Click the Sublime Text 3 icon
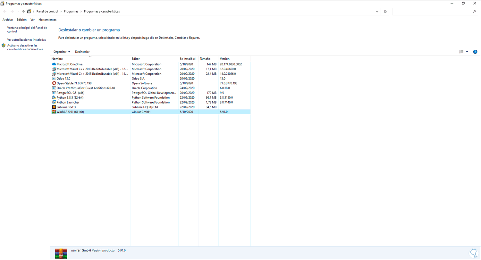 coord(54,107)
